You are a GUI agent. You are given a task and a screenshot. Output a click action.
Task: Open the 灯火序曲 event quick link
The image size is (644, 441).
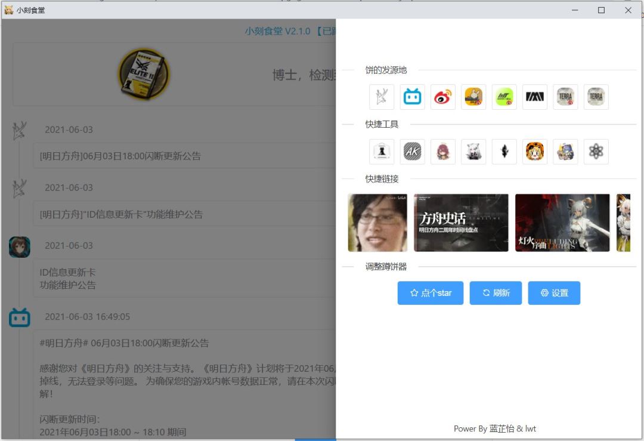(562, 223)
